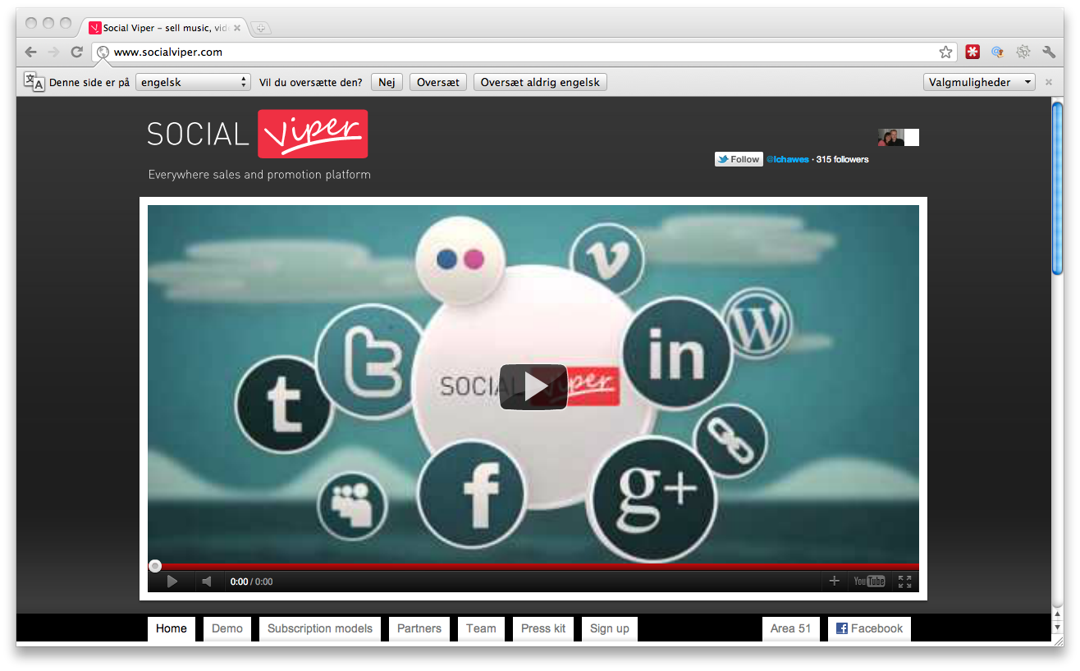Screen dimensions: 1080x671
Task: Open the Valgmuligheder options dropdown
Action: pos(979,82)
